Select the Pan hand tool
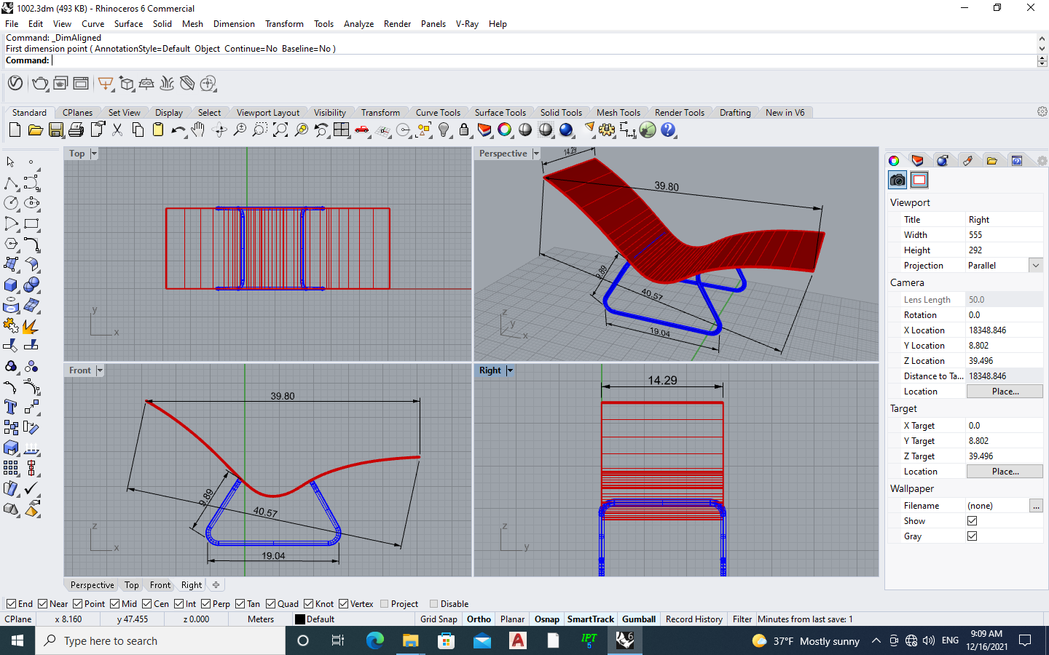Viewport: 1049px width, 655px height. point(198,130)
